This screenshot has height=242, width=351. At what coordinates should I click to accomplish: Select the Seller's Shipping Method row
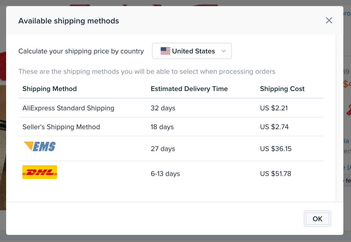click(x=61, y=127)
